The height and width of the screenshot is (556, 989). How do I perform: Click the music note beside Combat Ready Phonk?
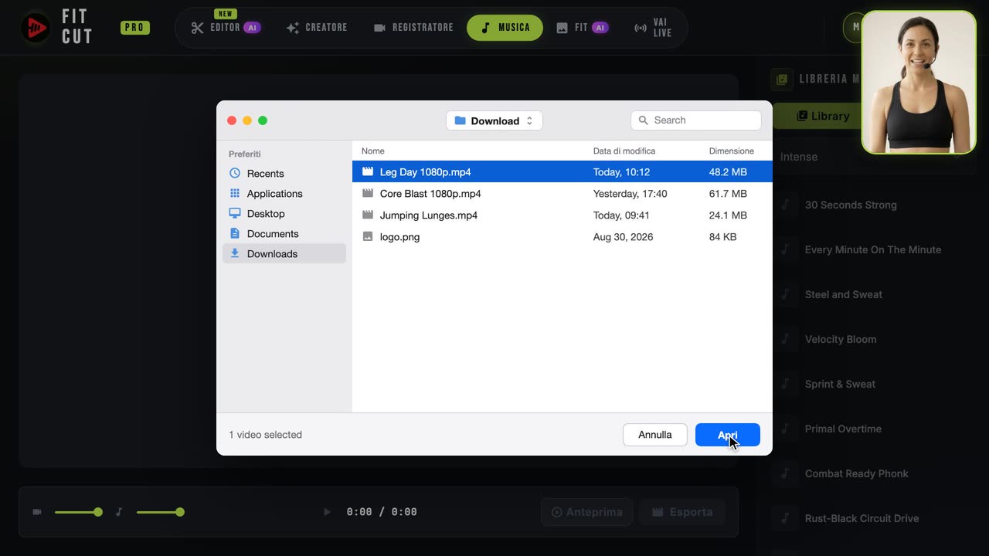(x=785, y=473)
